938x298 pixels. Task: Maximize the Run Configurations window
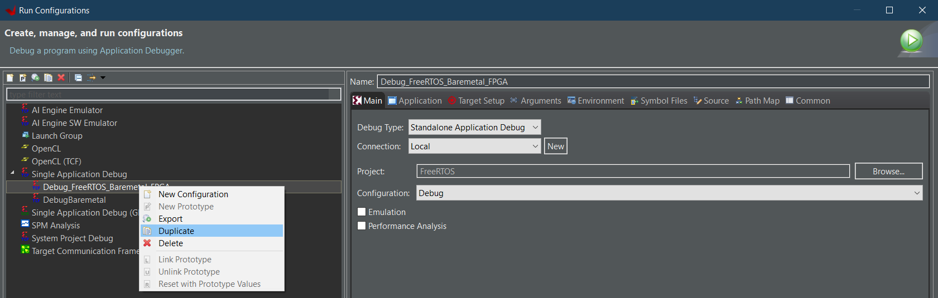pyautogui.click(x=889, y=10)
